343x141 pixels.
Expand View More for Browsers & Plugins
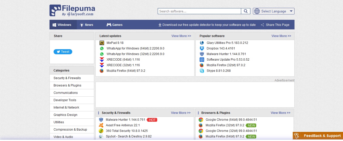(x=280, y=113)
